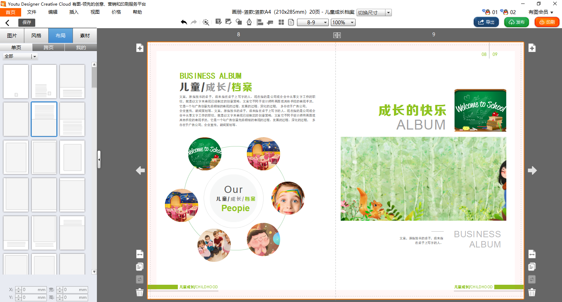Collapse the left panel using the side handle
This screenshot has height=302, width=562.
coord(99,159)
